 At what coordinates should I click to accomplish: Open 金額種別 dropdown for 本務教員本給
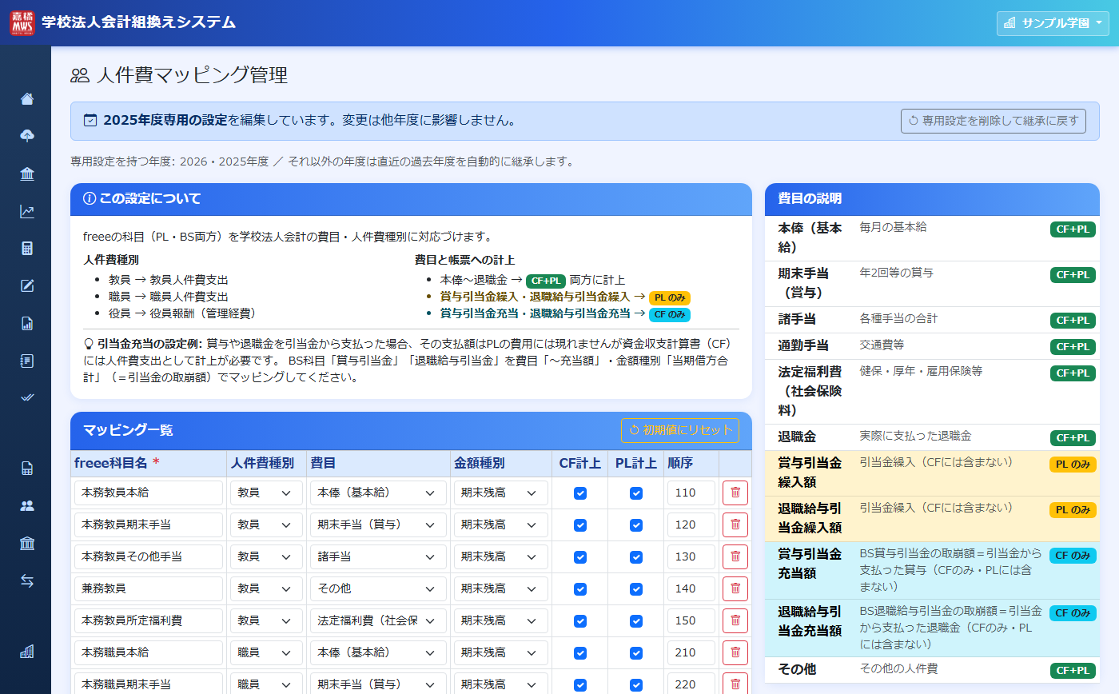coord(500,493)
